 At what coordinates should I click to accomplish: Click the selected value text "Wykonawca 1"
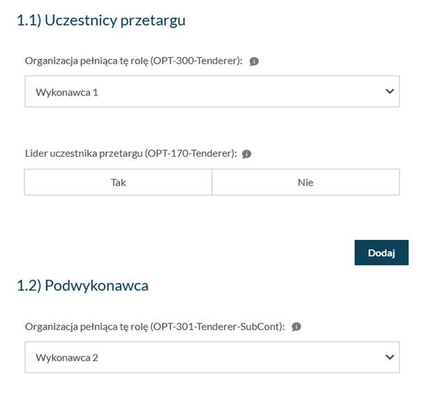67,92
